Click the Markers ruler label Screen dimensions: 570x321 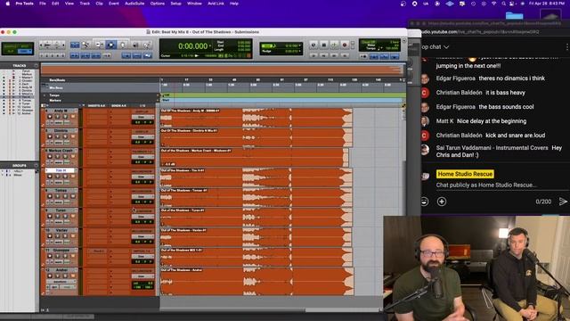55,101
